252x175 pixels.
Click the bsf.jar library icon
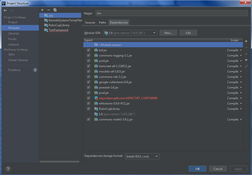96,50
